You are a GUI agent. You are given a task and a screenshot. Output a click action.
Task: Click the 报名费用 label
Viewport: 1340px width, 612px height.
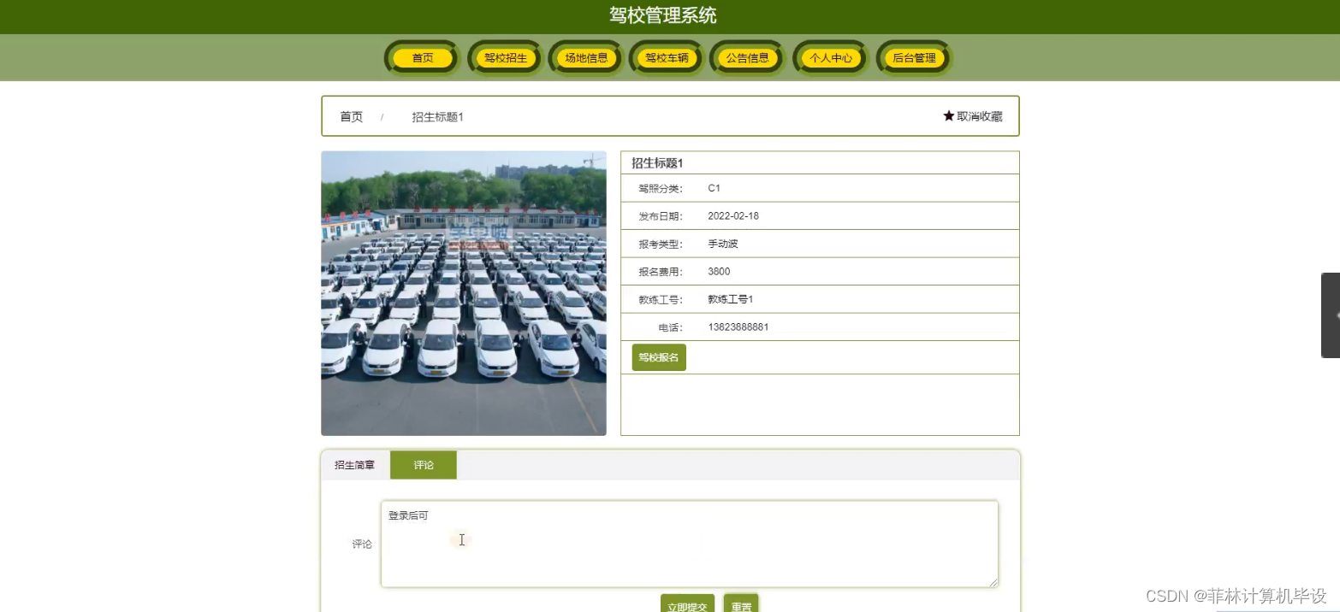(x=661, y=272)
